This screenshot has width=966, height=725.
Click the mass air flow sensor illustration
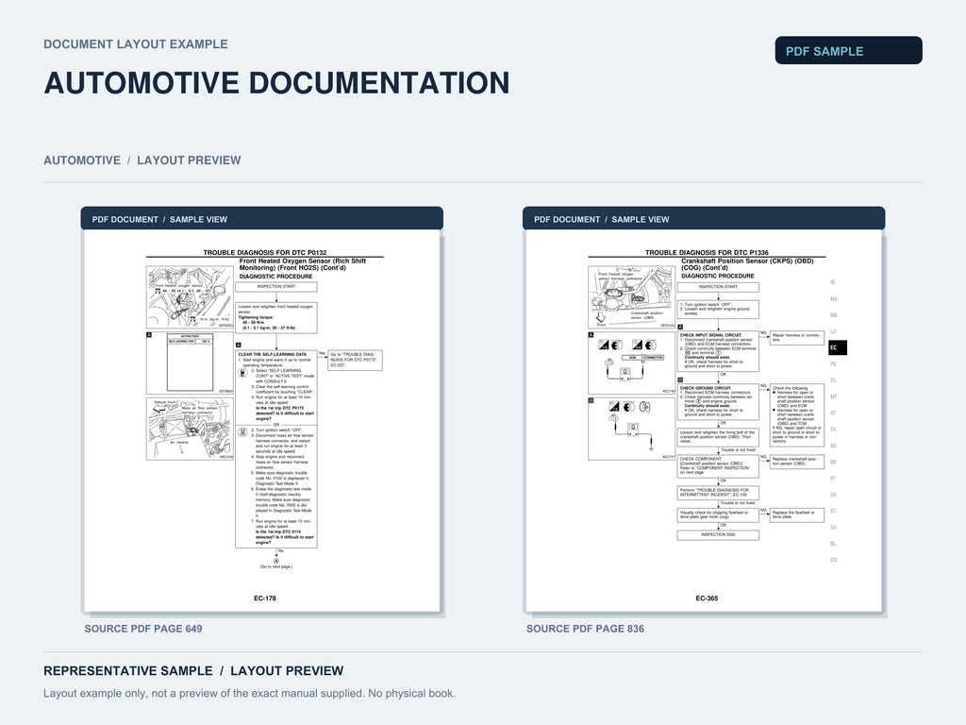190,430
